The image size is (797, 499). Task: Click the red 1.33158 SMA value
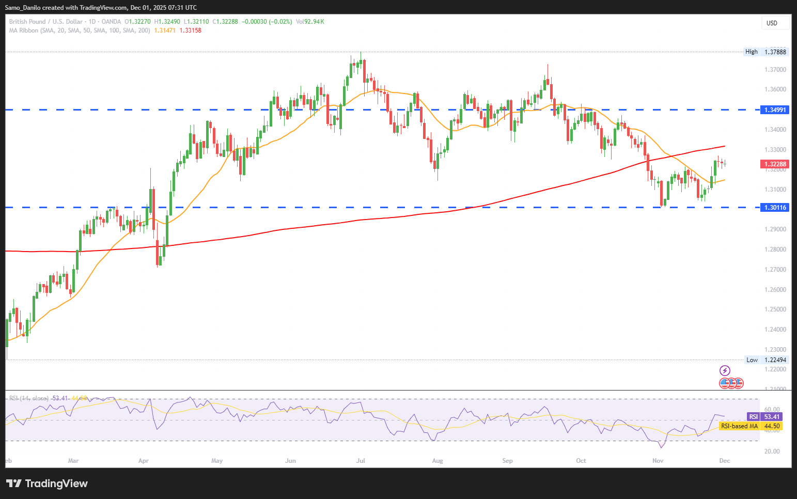tap(190, 30)
